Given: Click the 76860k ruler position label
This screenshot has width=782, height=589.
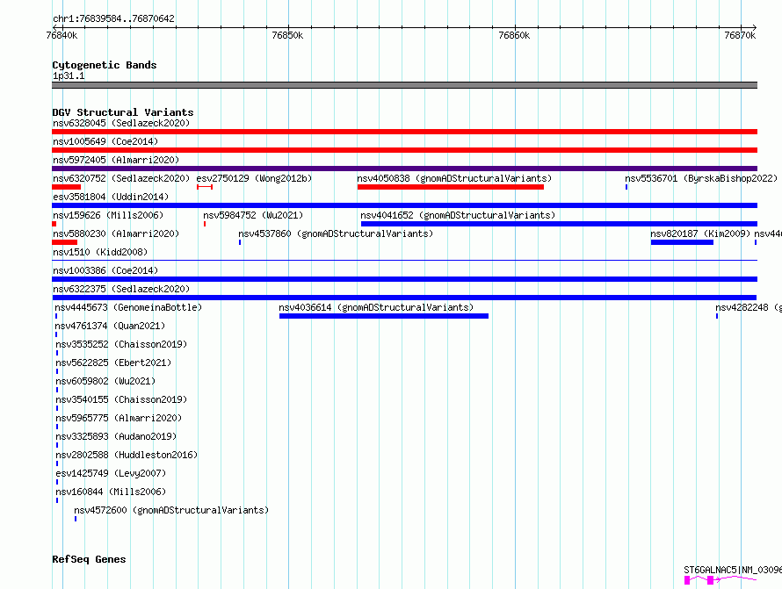Looking at the screenshot, I should [514, 35].
